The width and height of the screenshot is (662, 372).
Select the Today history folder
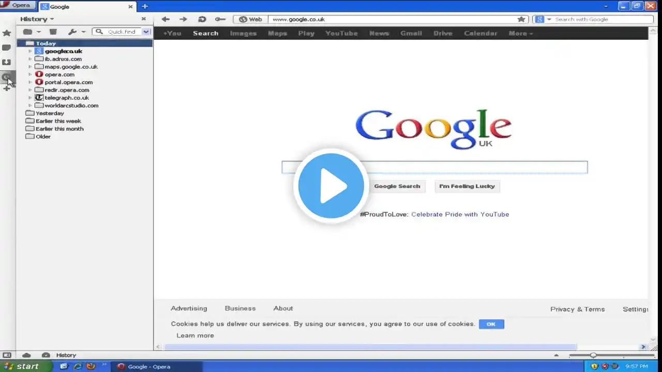tap(84, 43)
